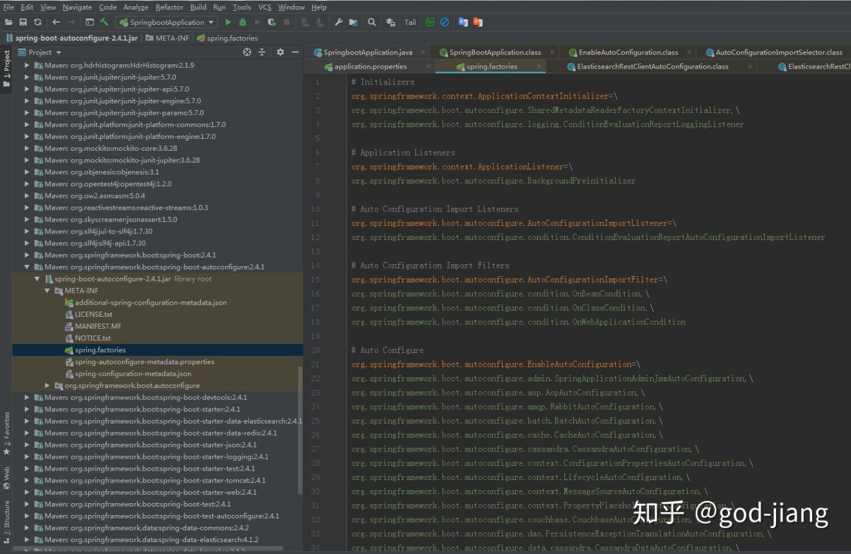
Task: Open the Analyze menu
Action: pos(136,7)
